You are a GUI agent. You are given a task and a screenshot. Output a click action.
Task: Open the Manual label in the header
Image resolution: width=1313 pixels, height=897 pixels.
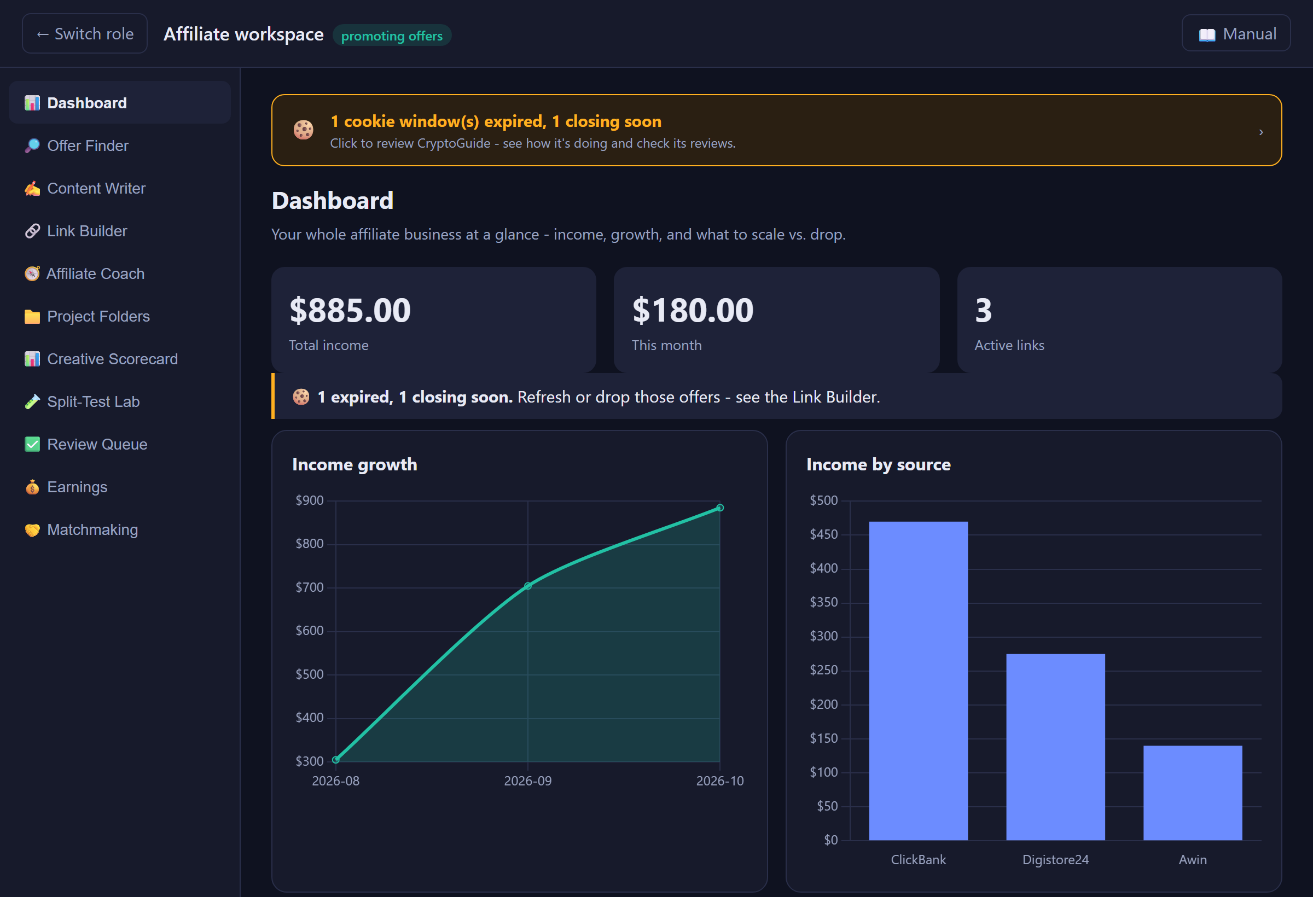click(1249, 34)
